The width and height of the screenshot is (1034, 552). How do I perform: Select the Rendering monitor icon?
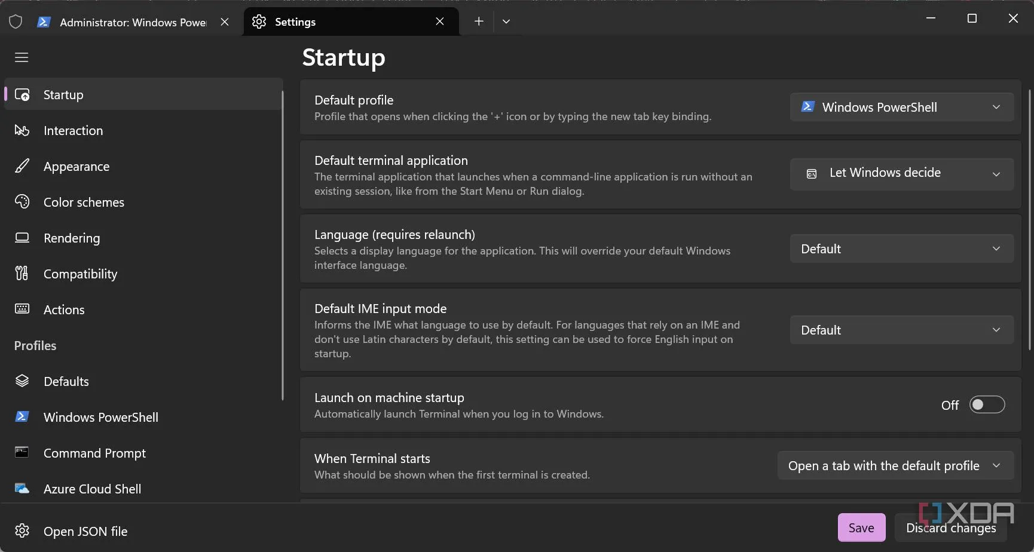(22, 238)
